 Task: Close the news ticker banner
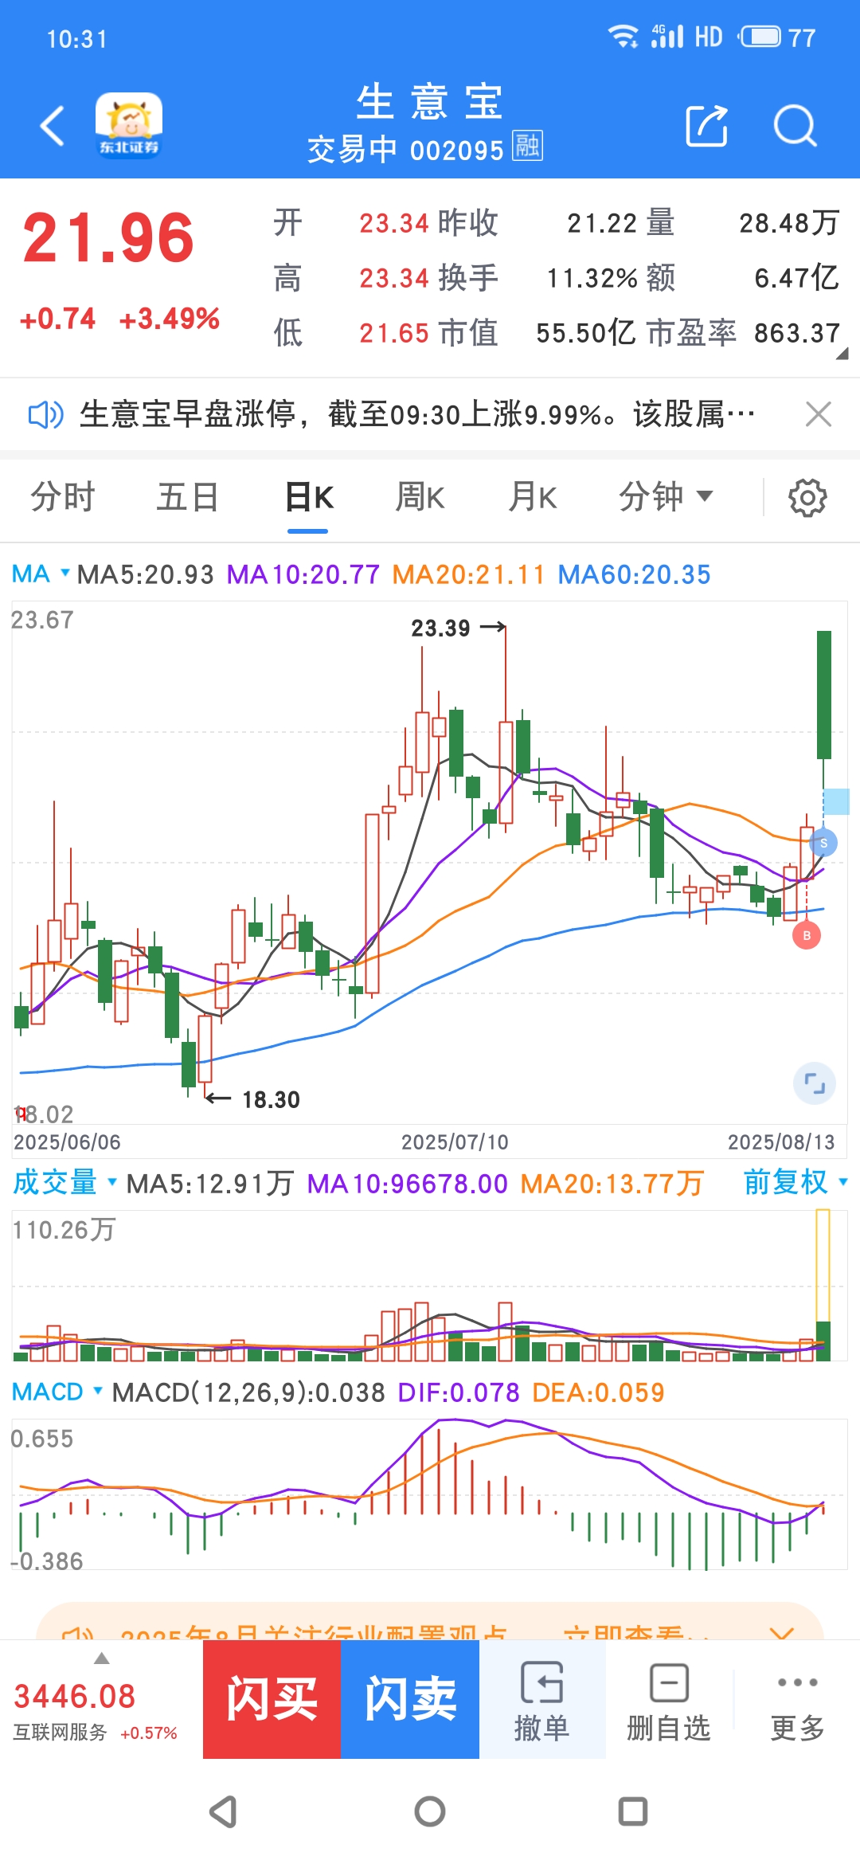819,414
